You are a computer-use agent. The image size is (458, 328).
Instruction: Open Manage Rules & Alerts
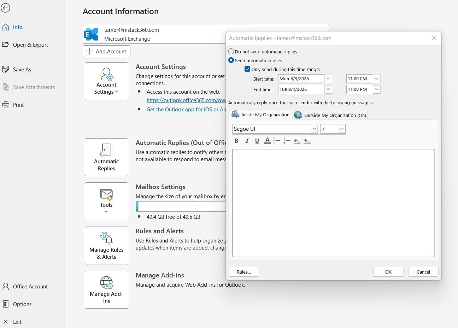106,245
